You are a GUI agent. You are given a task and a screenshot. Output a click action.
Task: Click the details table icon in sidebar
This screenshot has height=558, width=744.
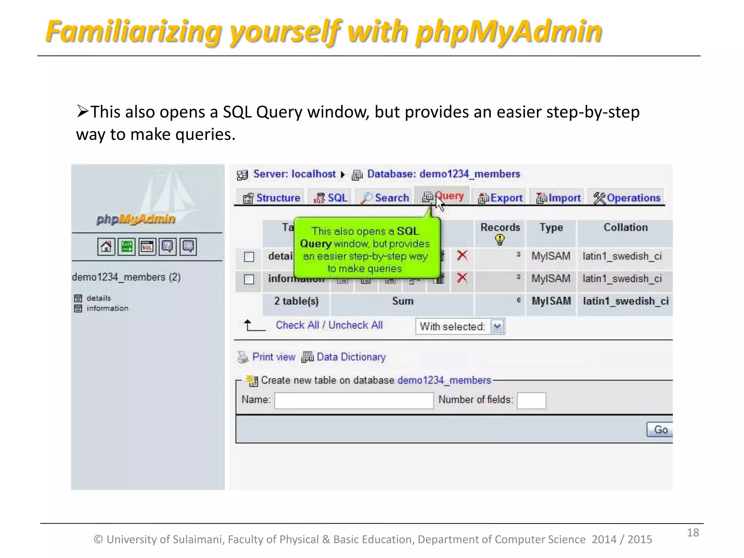pos(78,299)
